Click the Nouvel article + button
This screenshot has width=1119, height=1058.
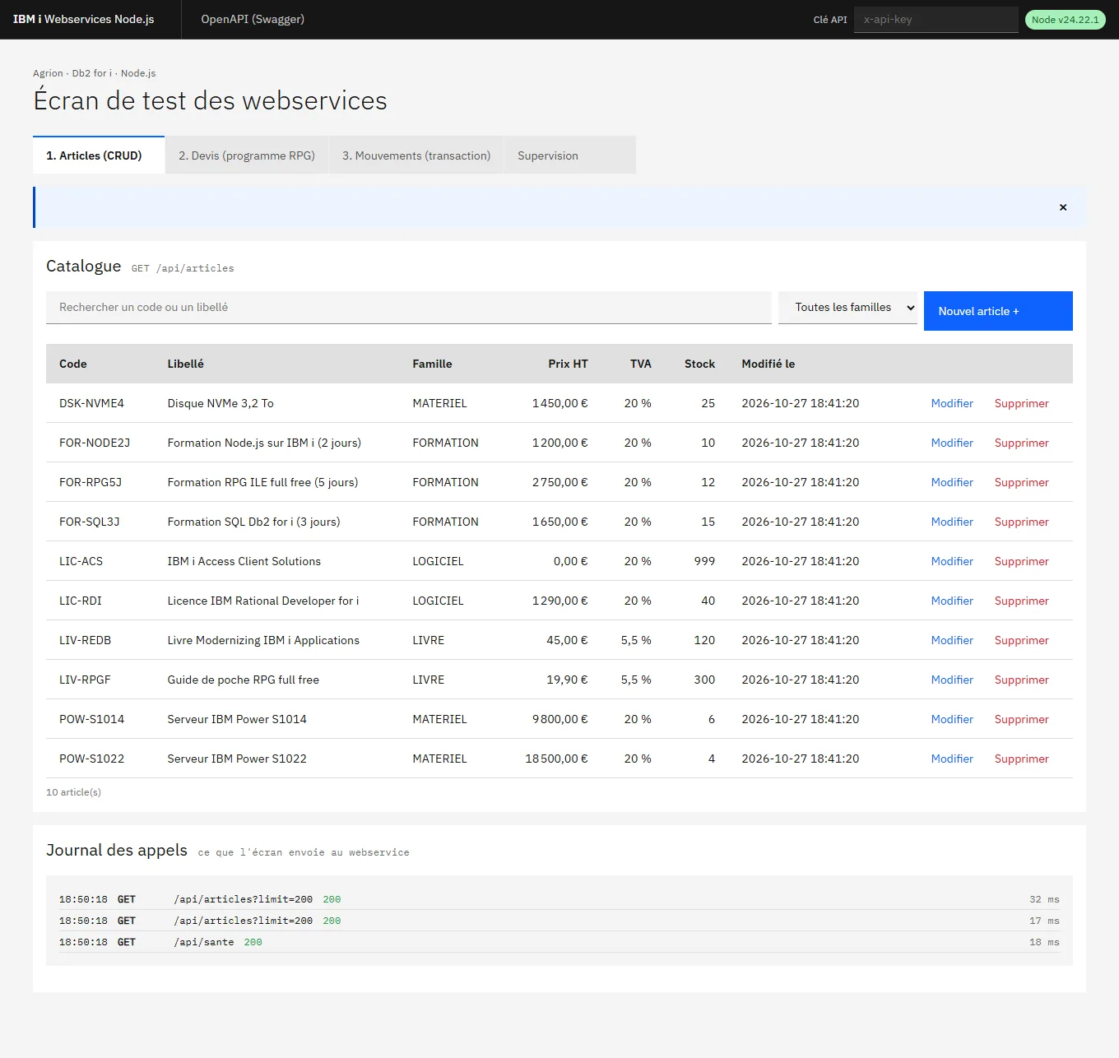pyautogui.click(x=998, y=311)
